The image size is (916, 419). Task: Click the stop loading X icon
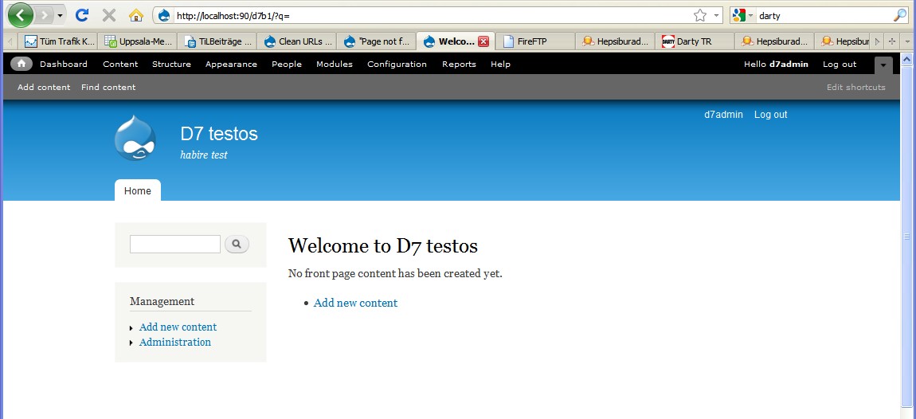coord(109,15)
